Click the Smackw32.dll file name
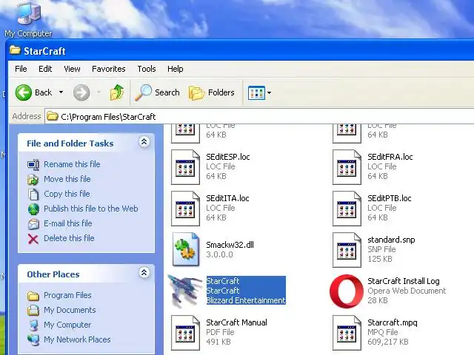This screenshot has width=474, height=355. click(230, 245)
